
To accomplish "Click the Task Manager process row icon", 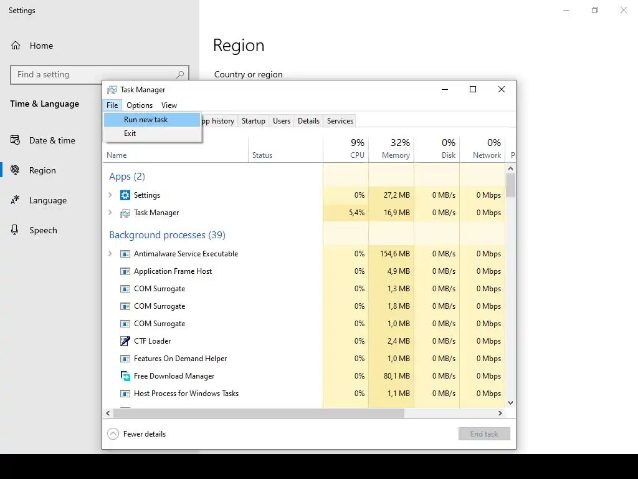I will [x=125, y=213].
